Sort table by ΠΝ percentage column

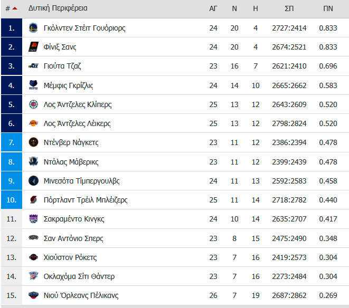328,8
